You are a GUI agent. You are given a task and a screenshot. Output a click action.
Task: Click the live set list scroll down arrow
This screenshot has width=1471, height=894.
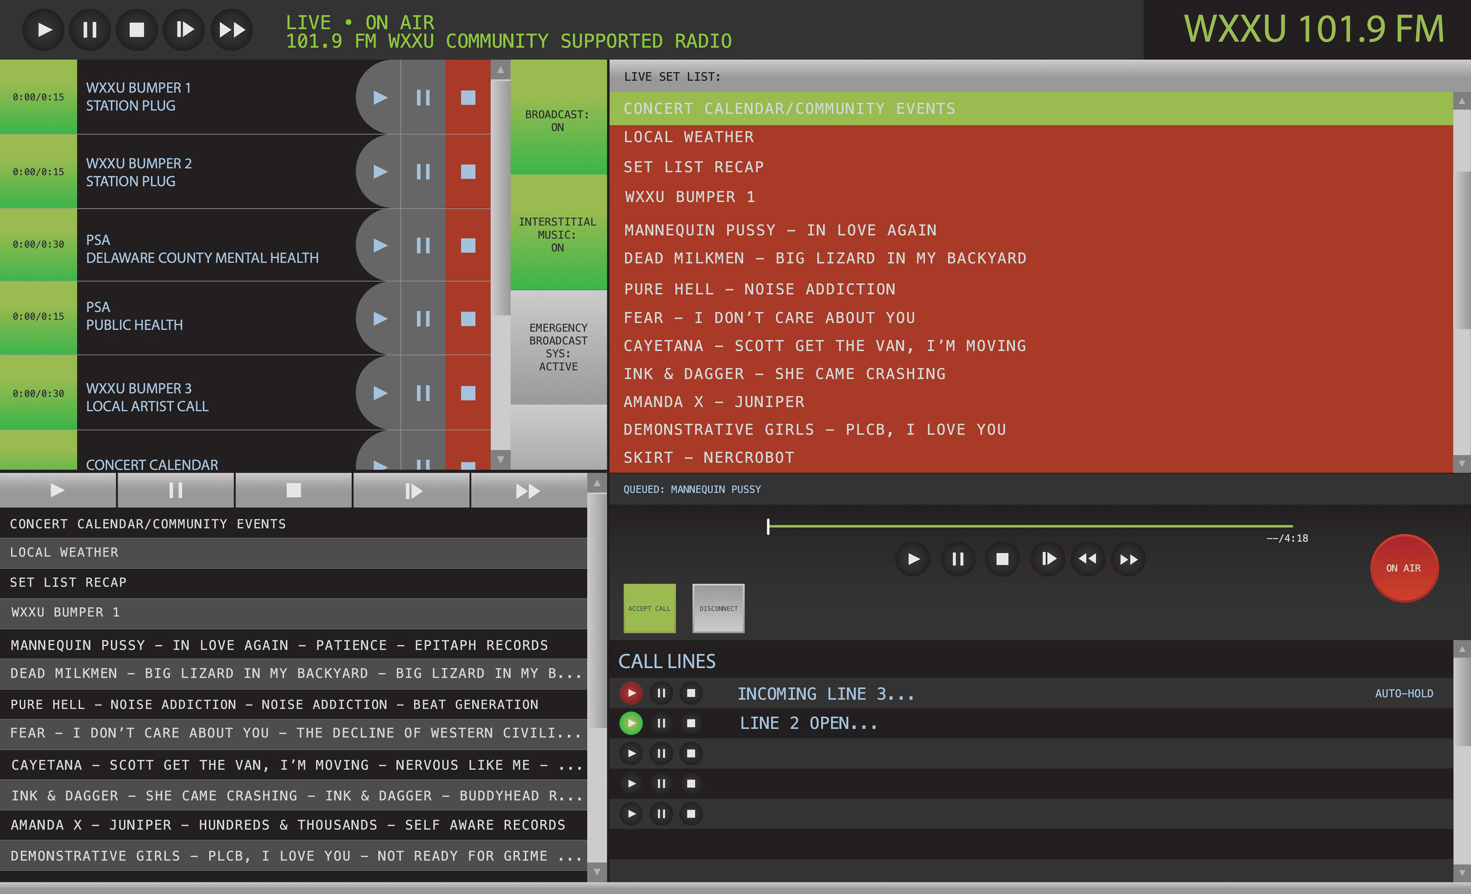(x=1461, y=463)
